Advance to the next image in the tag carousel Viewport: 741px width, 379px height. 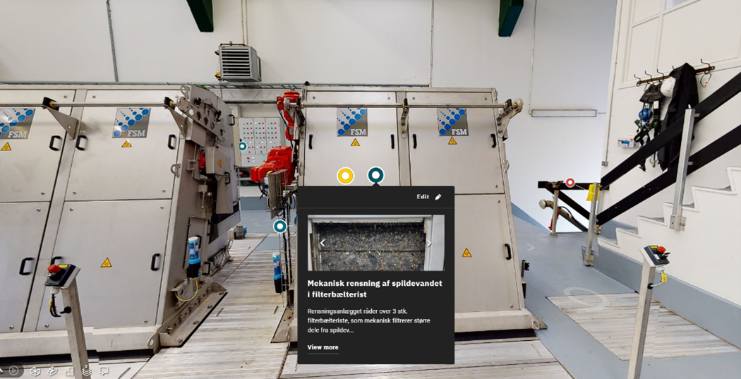[x=429, y=243]
